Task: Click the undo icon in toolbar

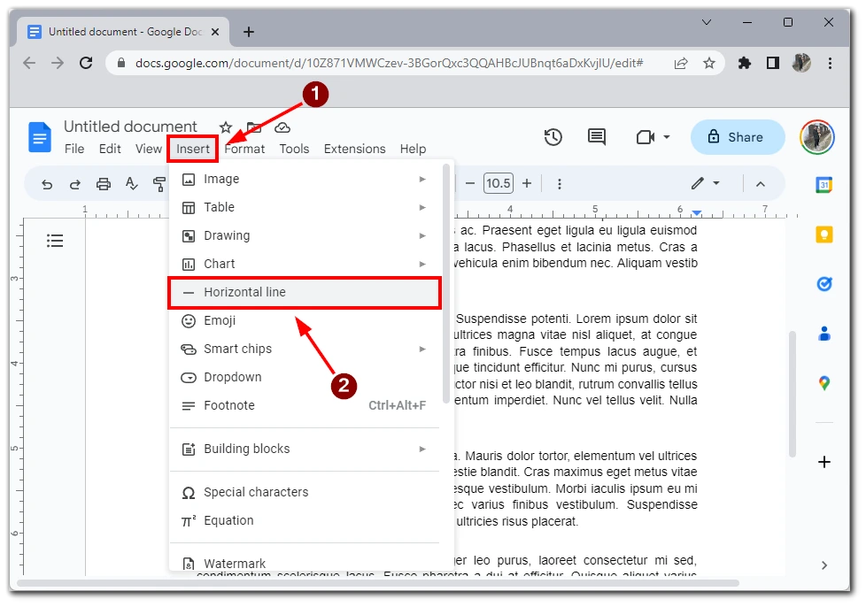Action: click(47, 184)
